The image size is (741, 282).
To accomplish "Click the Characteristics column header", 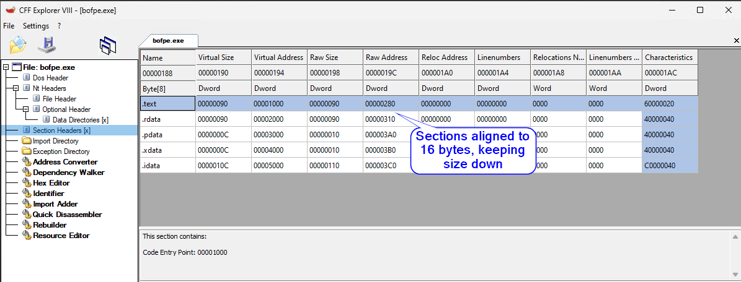I will (x=670, y=57).
